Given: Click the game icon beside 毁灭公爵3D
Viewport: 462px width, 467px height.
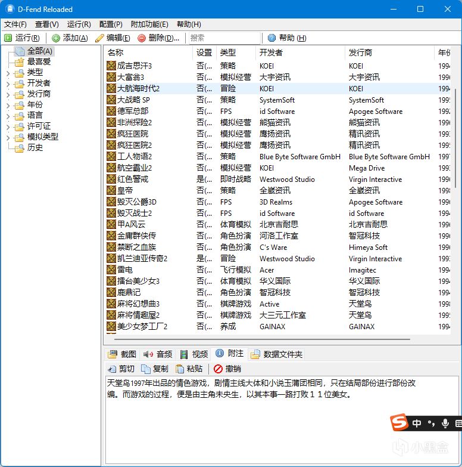Looking at the screenshot, I should click(111, 202).
